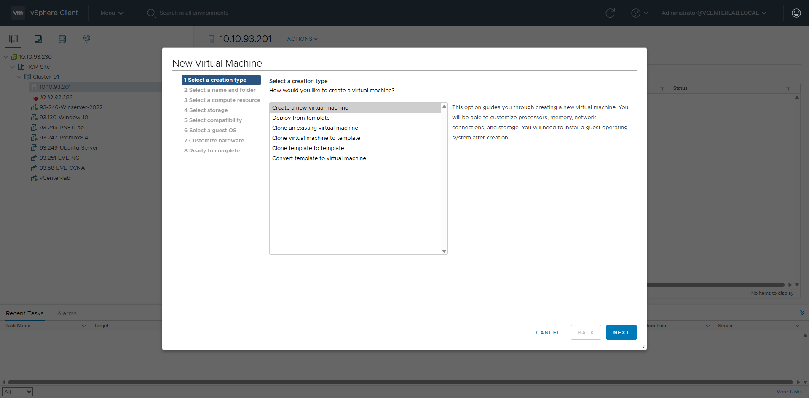This screenshot has height=398, width=809.
Task: Open the Storage inventory icon
Action: click(62, 39)
